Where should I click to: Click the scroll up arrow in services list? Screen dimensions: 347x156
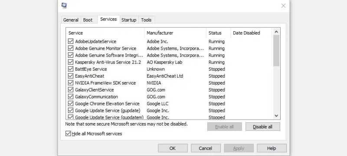(x=276, y=32)
